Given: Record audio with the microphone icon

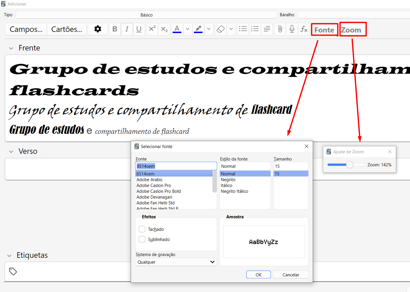Looking at the screenshot, I should click(292, 29).
